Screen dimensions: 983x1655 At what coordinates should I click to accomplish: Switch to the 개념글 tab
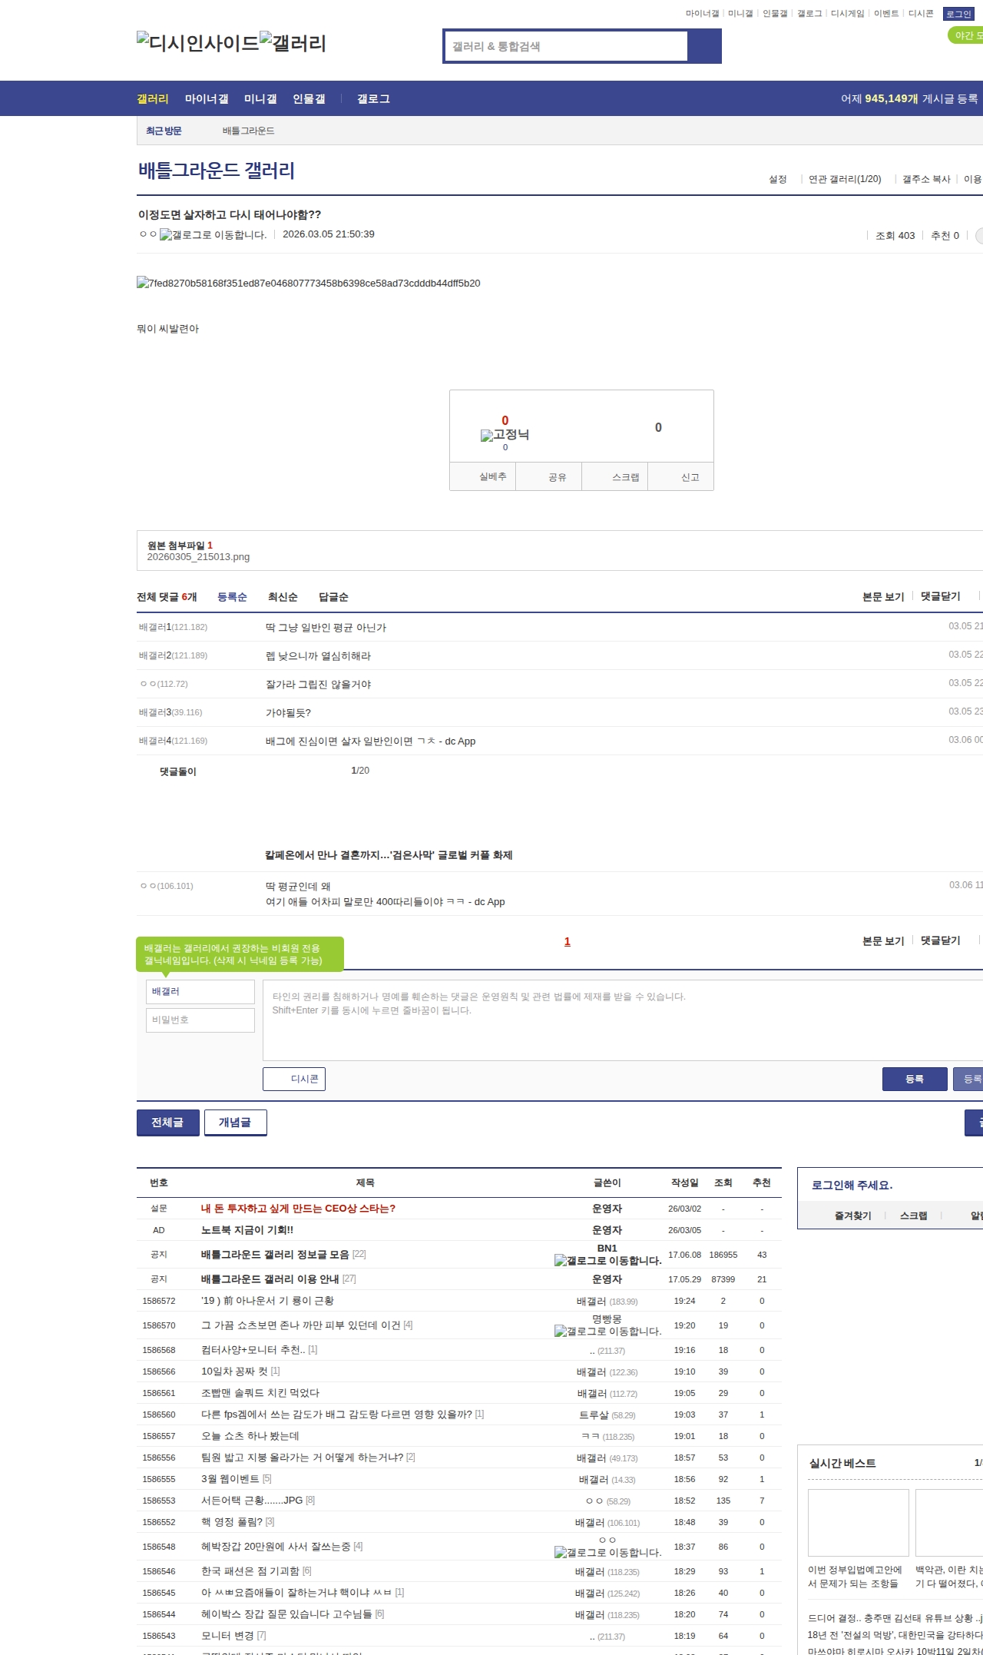pos(235,1123)
